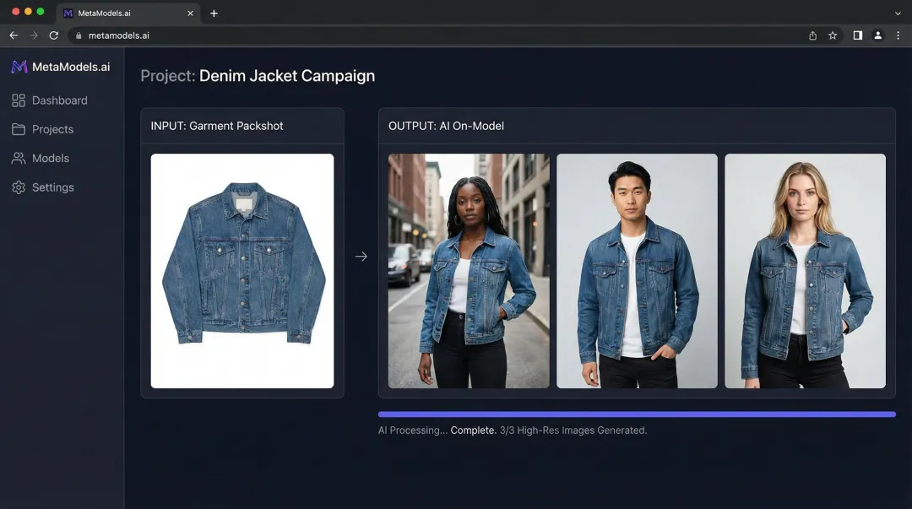This screenshot has height=509, width=912.
Task: Open the three-dot browser menu
Action: coord(898,35)
